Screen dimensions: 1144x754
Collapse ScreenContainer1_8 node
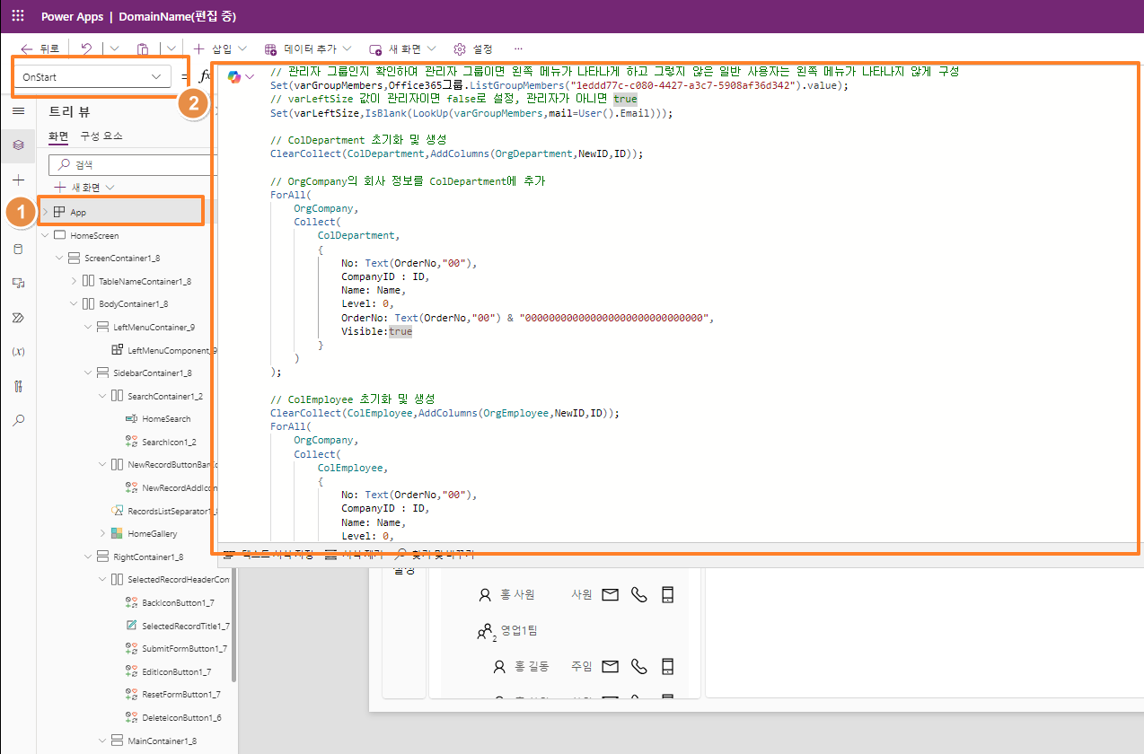coord(59,258)
